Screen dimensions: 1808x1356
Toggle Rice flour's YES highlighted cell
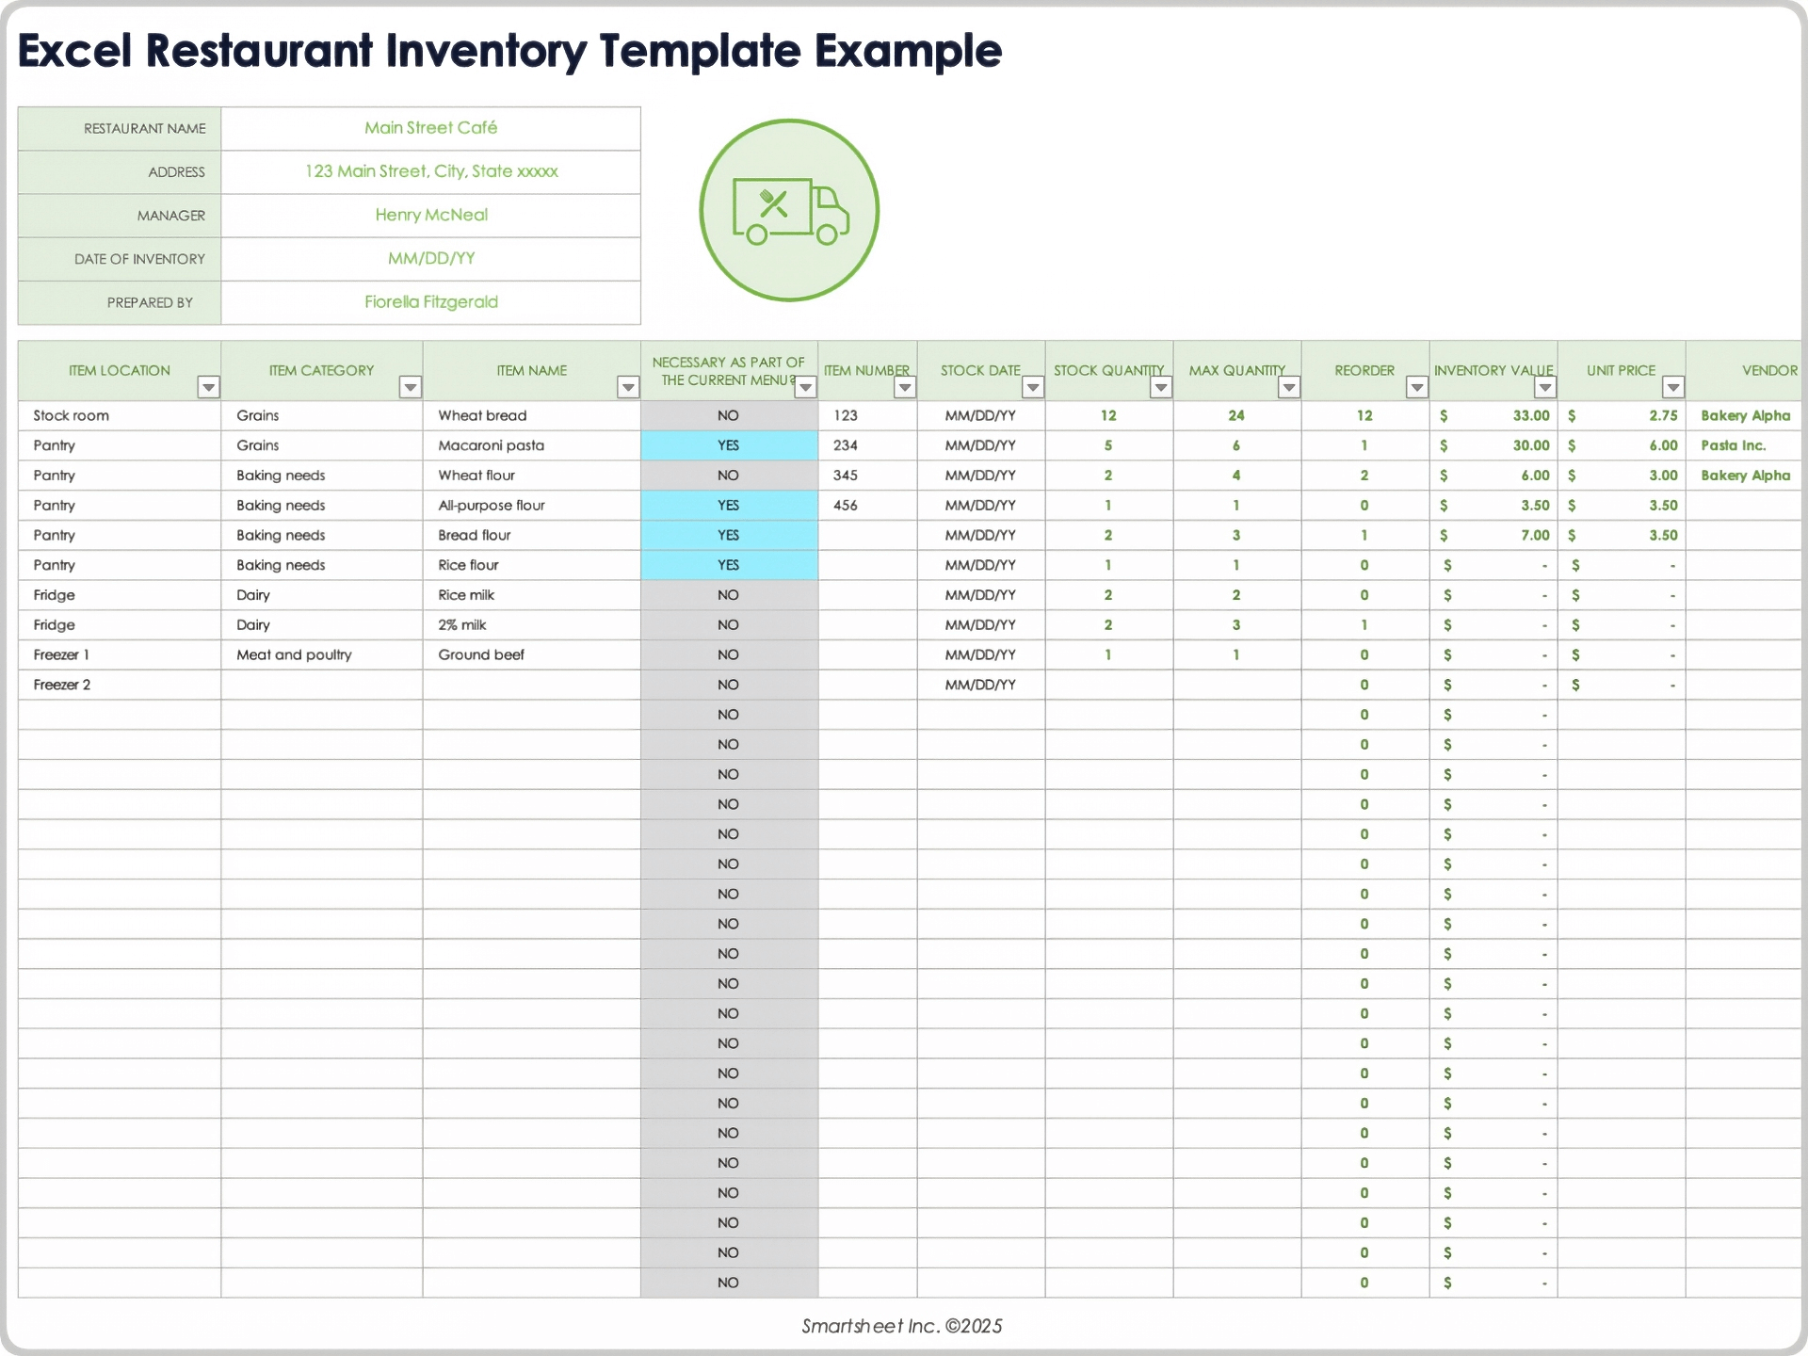coord(728,564)
